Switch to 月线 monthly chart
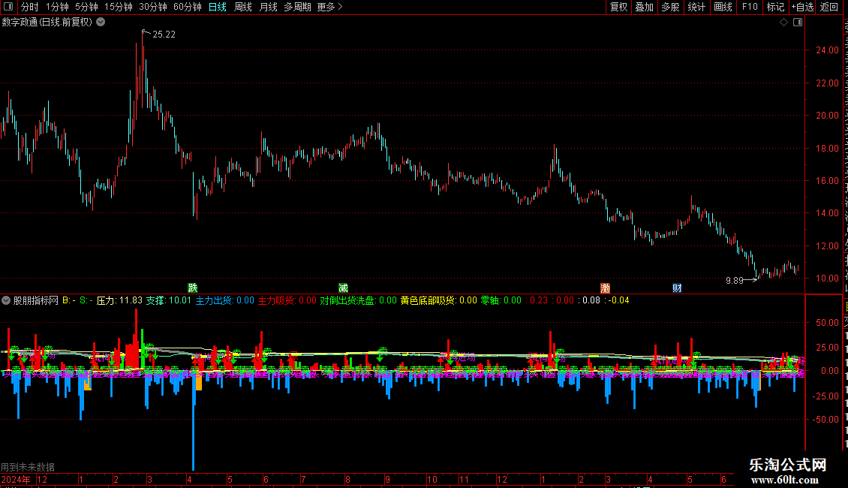Image resolution: width=848 pixels, height=488 pixels. coord(268,7)
